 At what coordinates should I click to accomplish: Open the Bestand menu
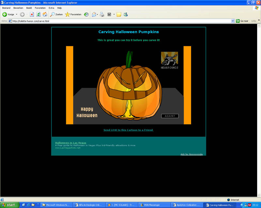(6, 8)
